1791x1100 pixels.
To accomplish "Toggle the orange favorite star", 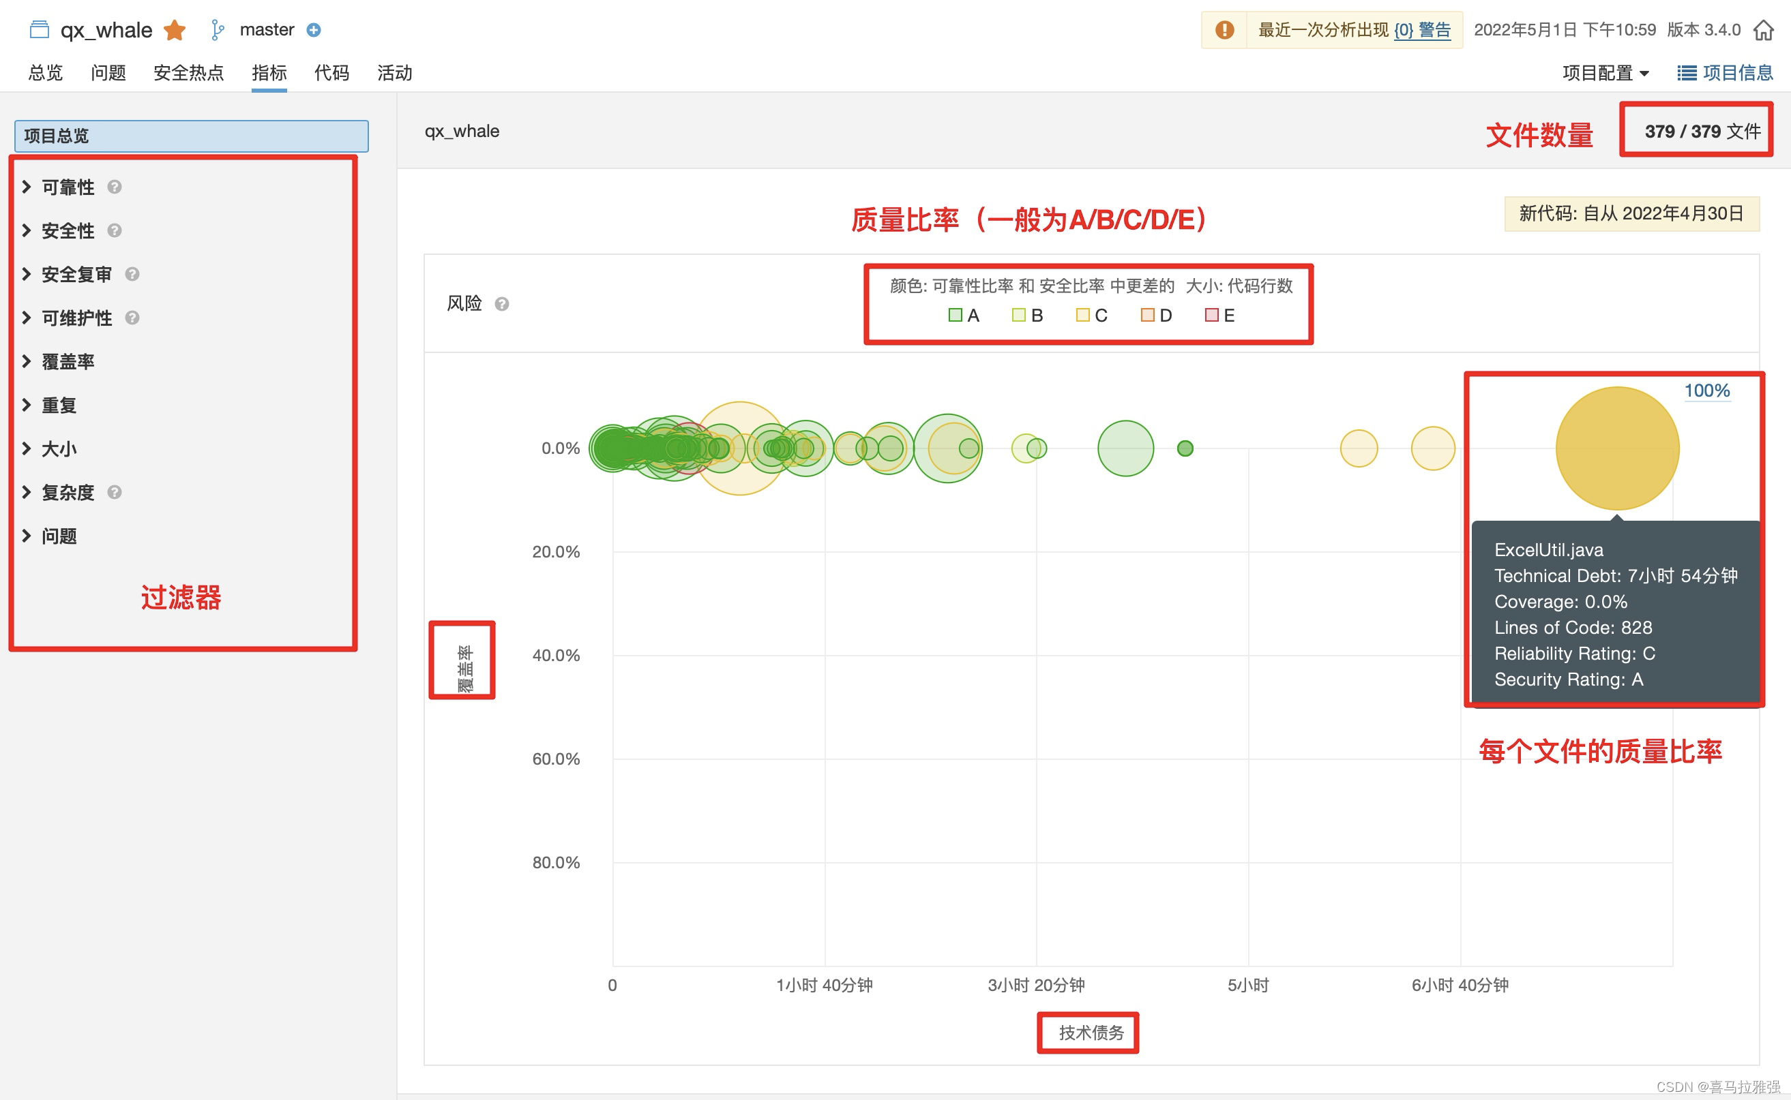I will (175, 30).
